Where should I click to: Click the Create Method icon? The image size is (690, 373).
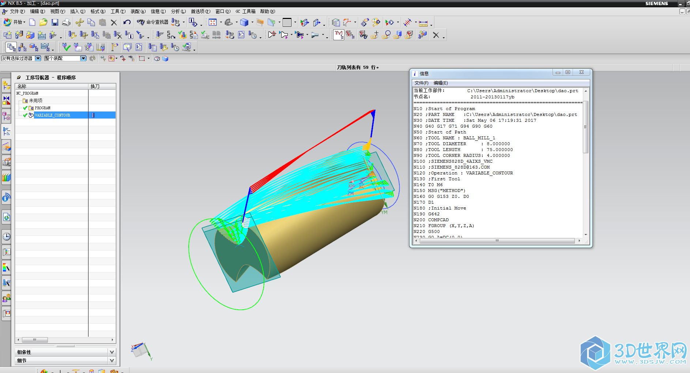coord(42,35)
